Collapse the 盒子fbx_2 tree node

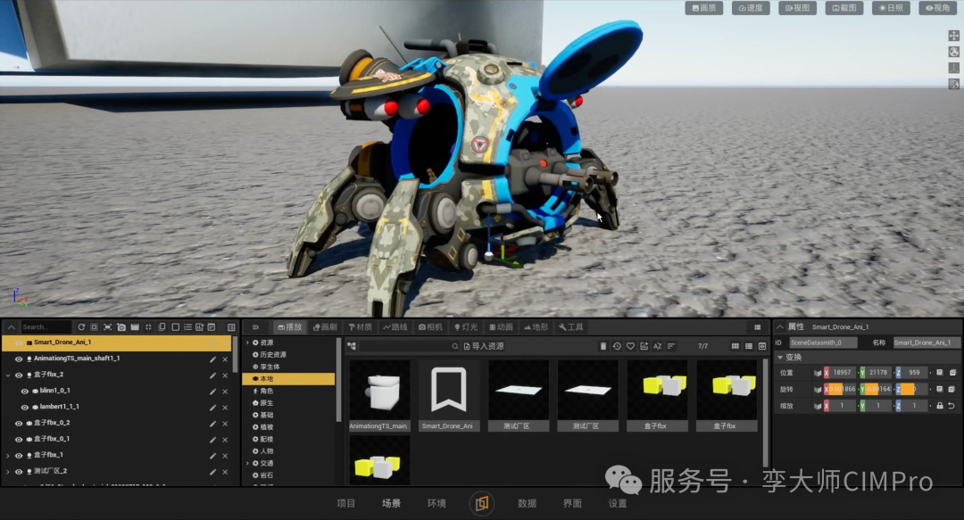pyautogui.click(x=8, y=375)
